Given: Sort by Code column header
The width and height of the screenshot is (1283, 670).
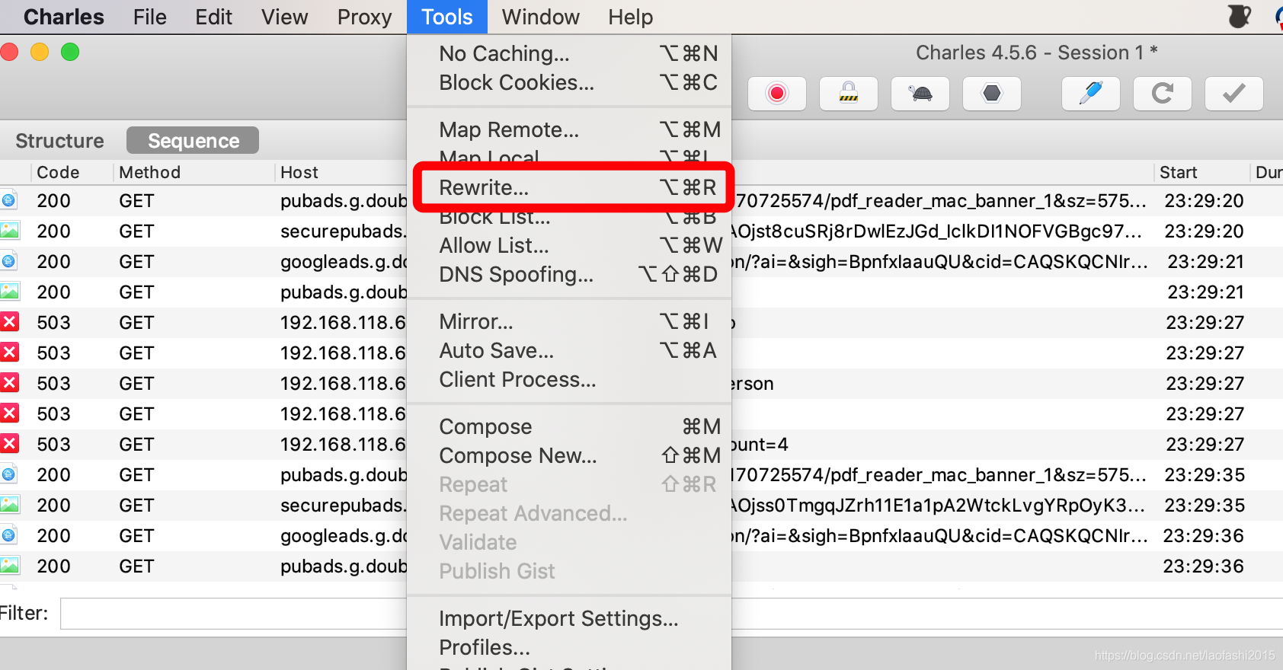Looking at the screenshot, I should click(x=72, y=172).
